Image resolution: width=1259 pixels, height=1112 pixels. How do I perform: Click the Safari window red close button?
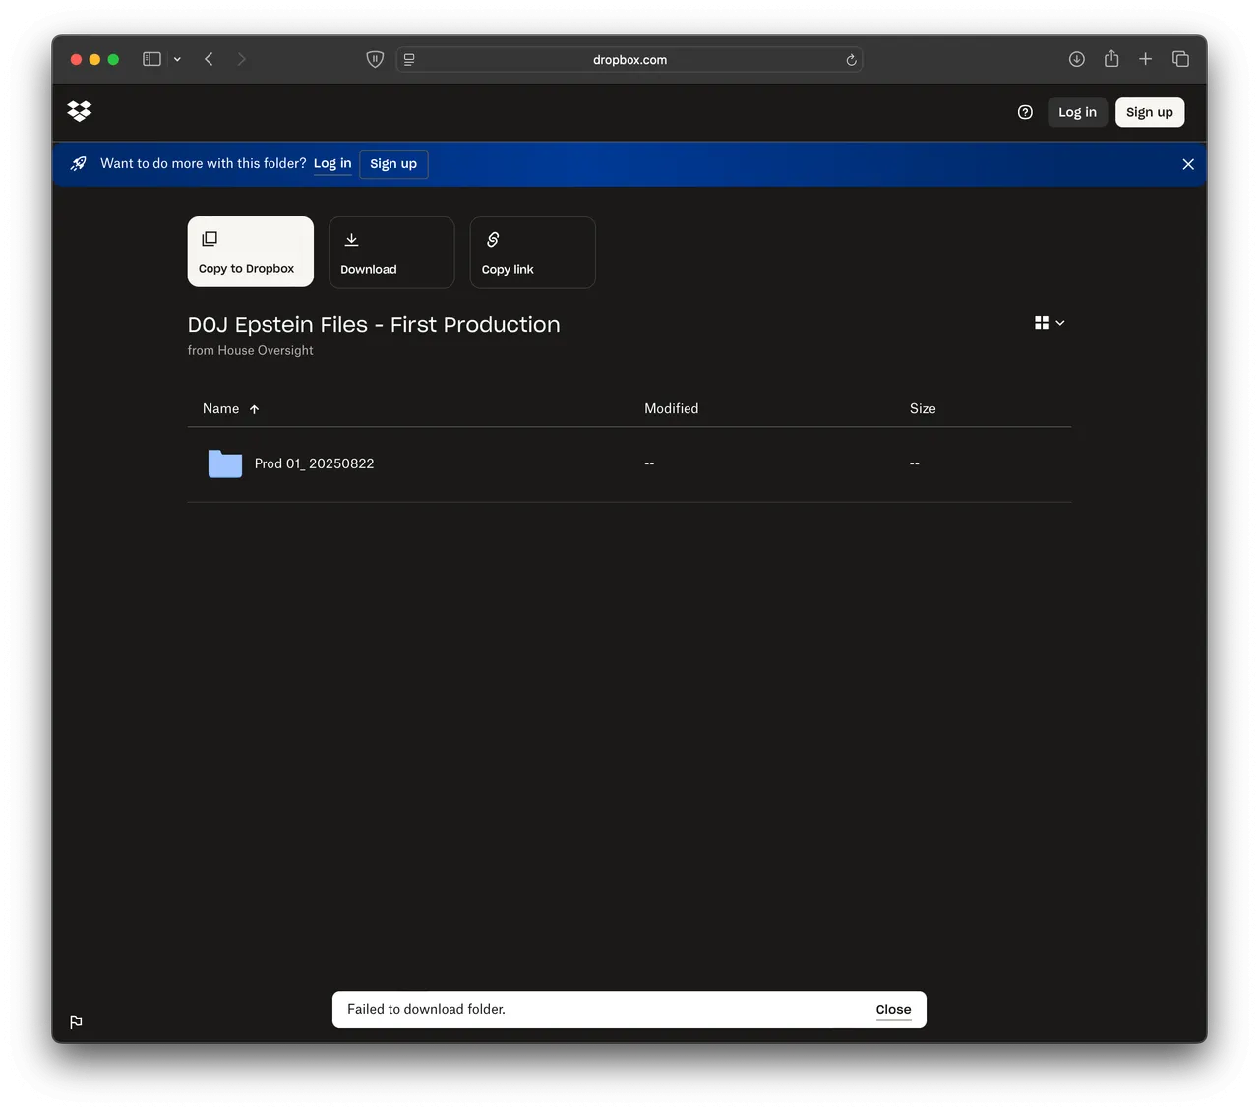click(x=76, y=59)
